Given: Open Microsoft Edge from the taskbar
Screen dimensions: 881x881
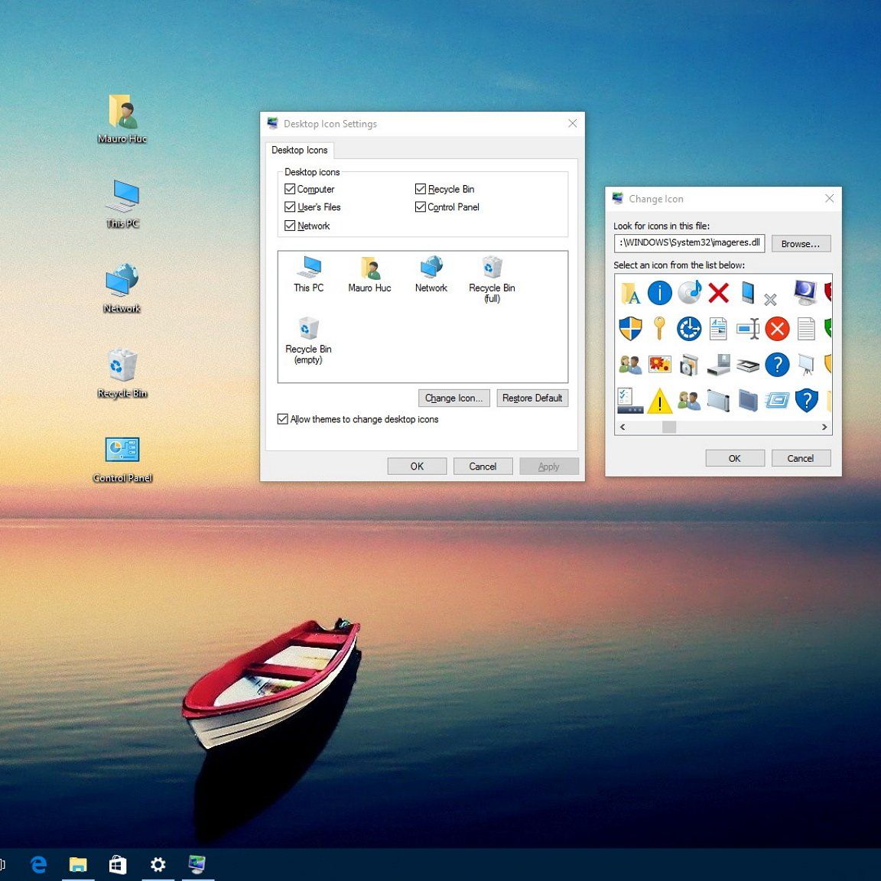Looking at the screenshot, I should coord(38,865).
